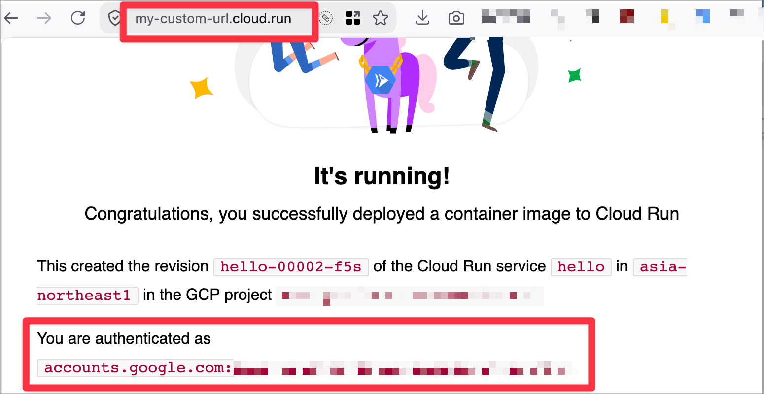The width and height of the screenshot is (764, 394).
Task: Click the "It's running!" heading
Action: [382, 176]
